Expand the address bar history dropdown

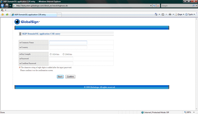[151, 6]
